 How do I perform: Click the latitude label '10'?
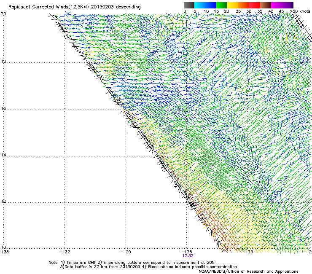pyautogui.click(x=3, y=247)
